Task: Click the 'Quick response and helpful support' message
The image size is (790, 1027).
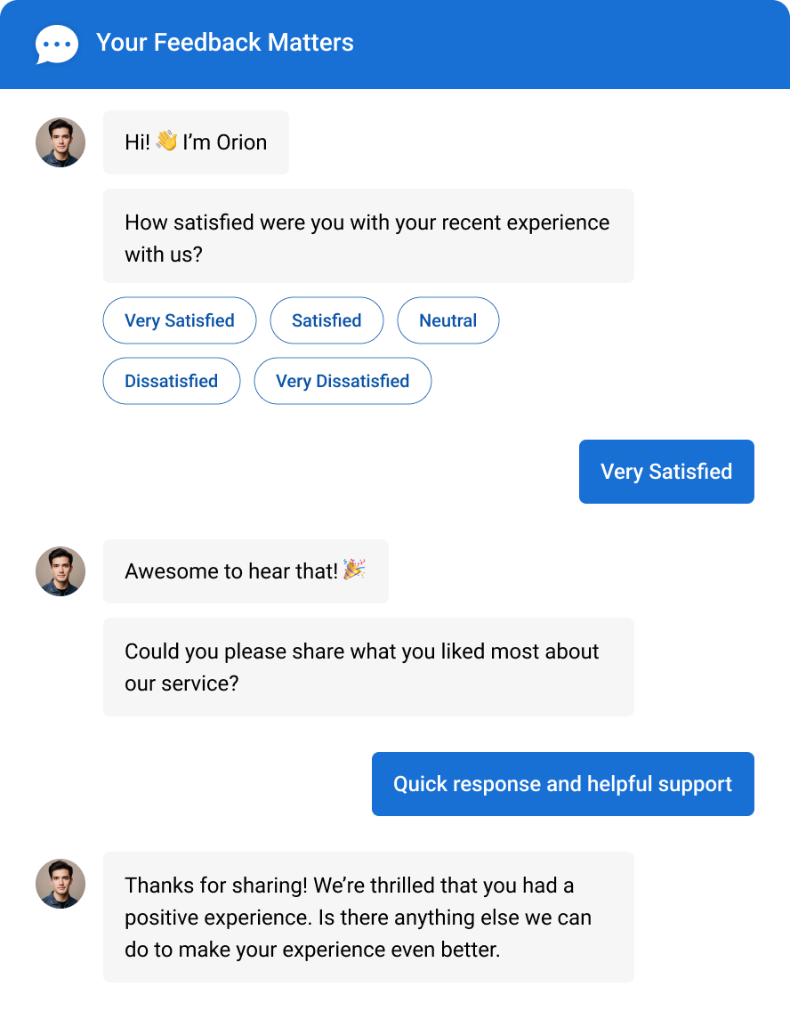Action: 562,784
